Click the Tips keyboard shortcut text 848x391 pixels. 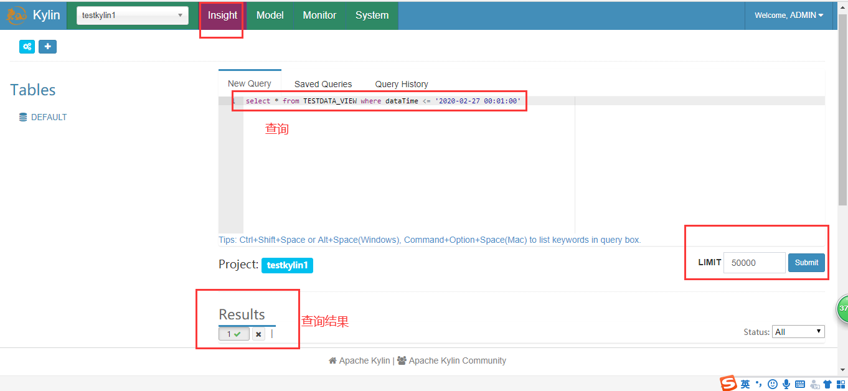tap(430, 240)
